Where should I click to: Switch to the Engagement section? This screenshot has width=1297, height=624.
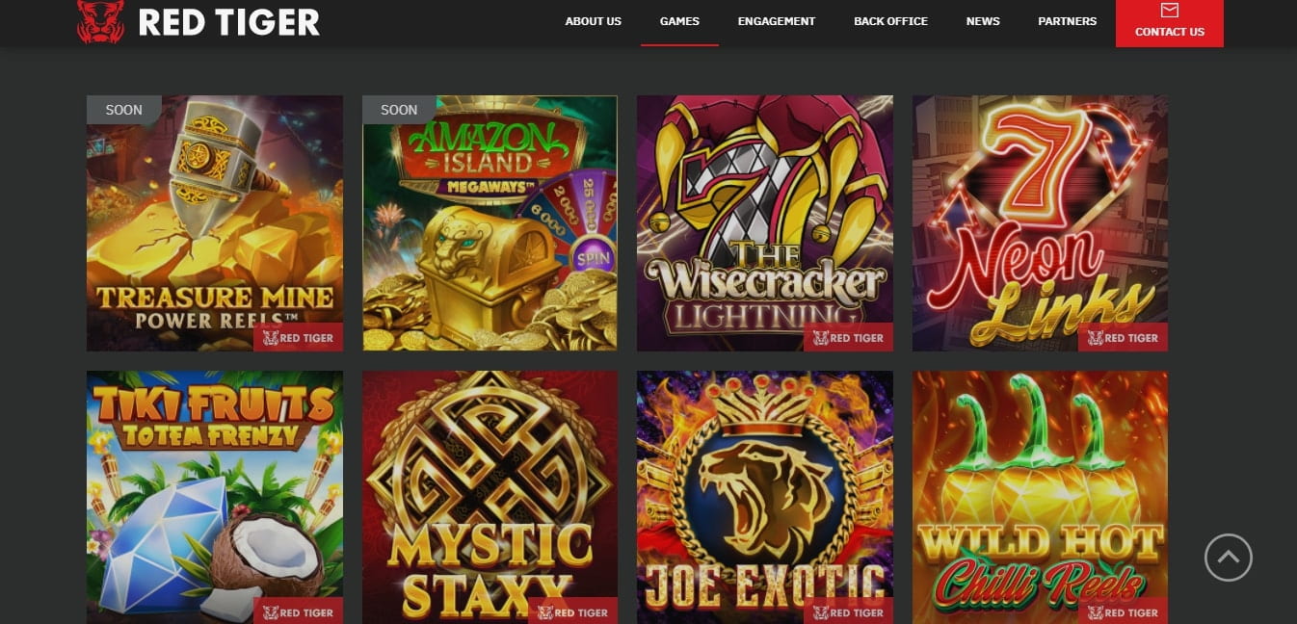[777, 20]
